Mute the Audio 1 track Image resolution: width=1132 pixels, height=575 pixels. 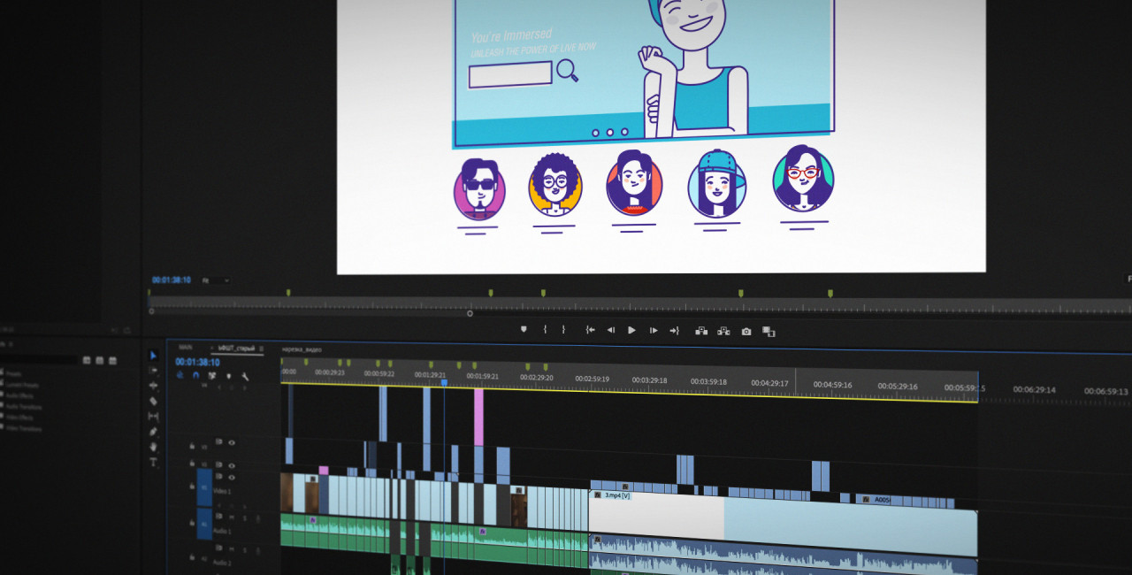coord(232,517)
